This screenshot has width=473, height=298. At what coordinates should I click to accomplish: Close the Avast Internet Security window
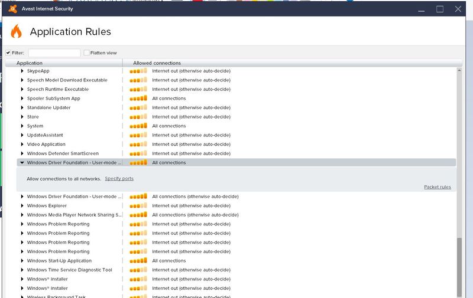458,9
